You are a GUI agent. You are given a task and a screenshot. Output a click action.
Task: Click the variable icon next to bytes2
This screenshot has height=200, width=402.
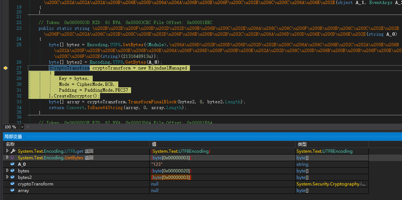coord(13,177)
